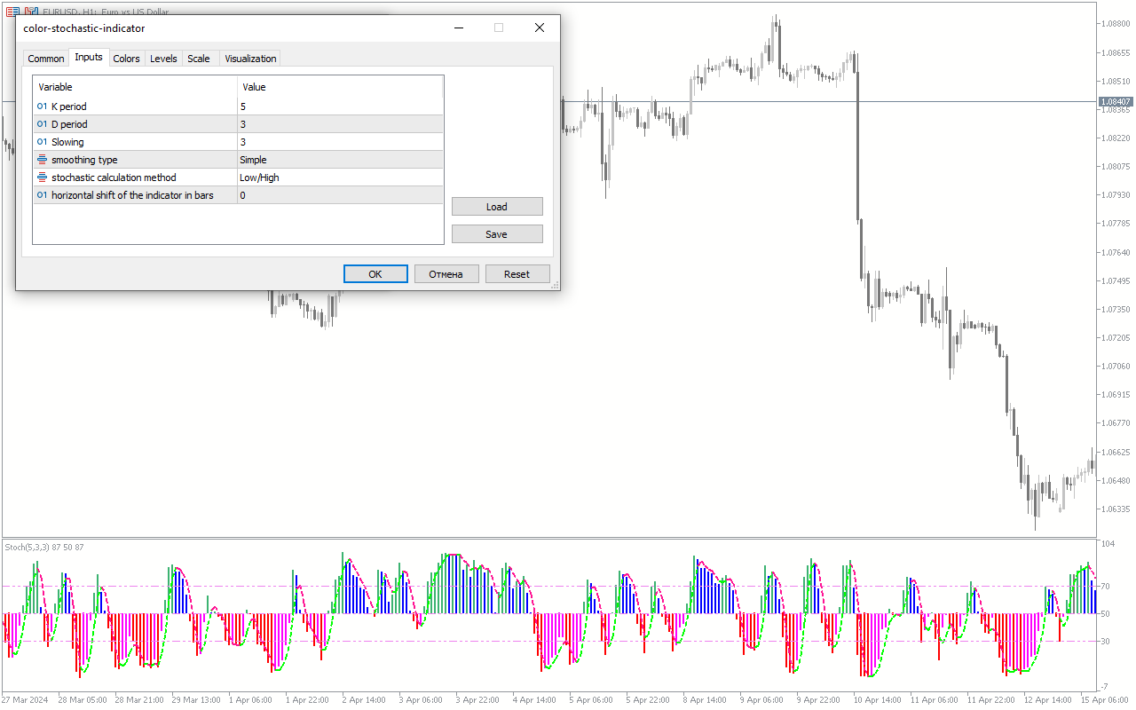The height and width of the screenshot is (710, 1136).
Task: Open the Levels tab
Action: tap(163, 59)
